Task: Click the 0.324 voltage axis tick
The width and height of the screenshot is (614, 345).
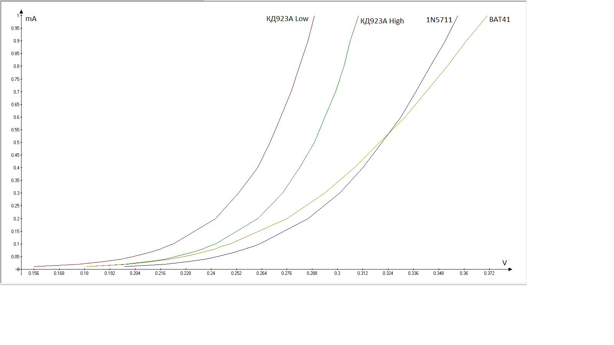Action: (388, 273)
